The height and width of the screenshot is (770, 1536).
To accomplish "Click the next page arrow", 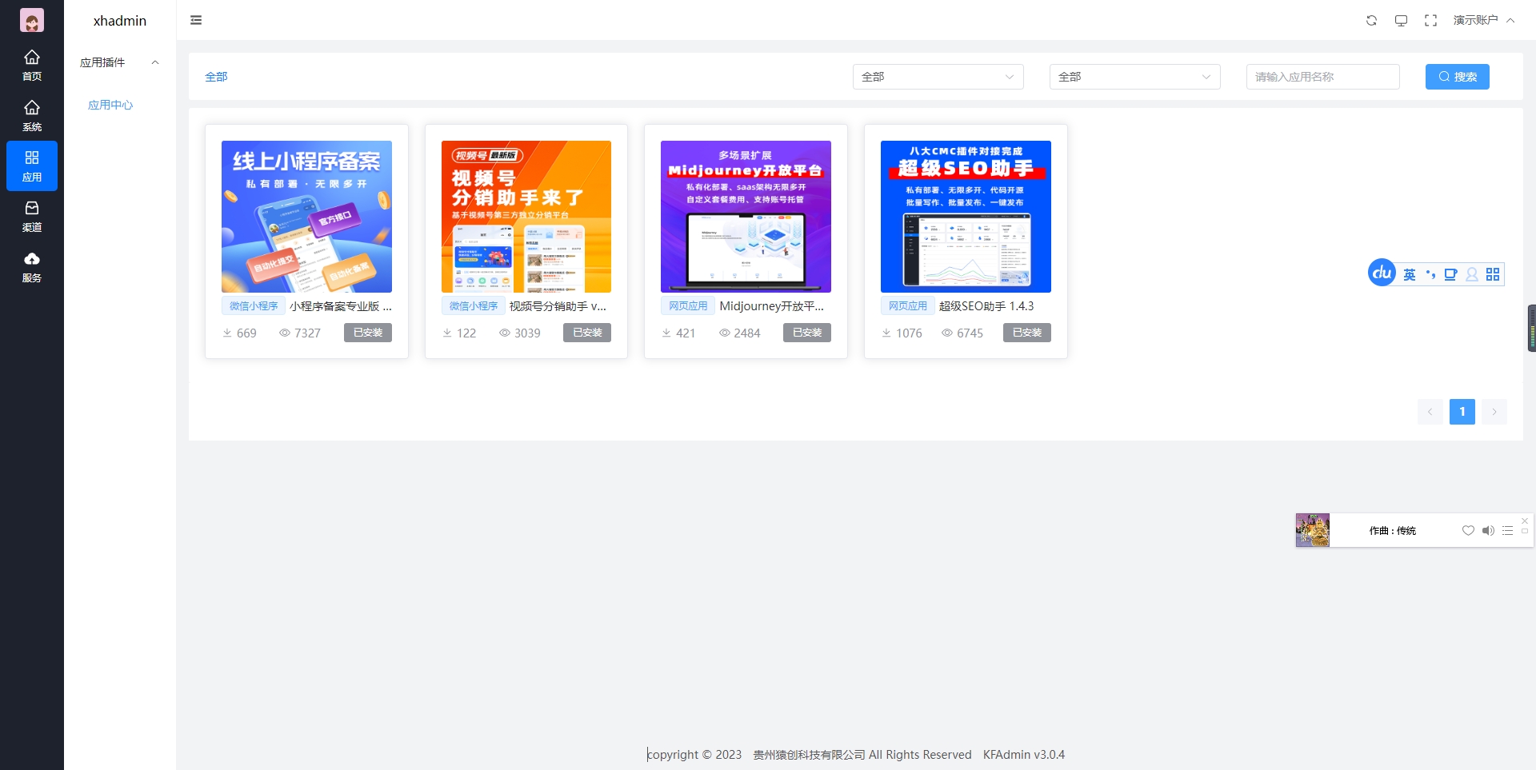I will pos(1494,412).
